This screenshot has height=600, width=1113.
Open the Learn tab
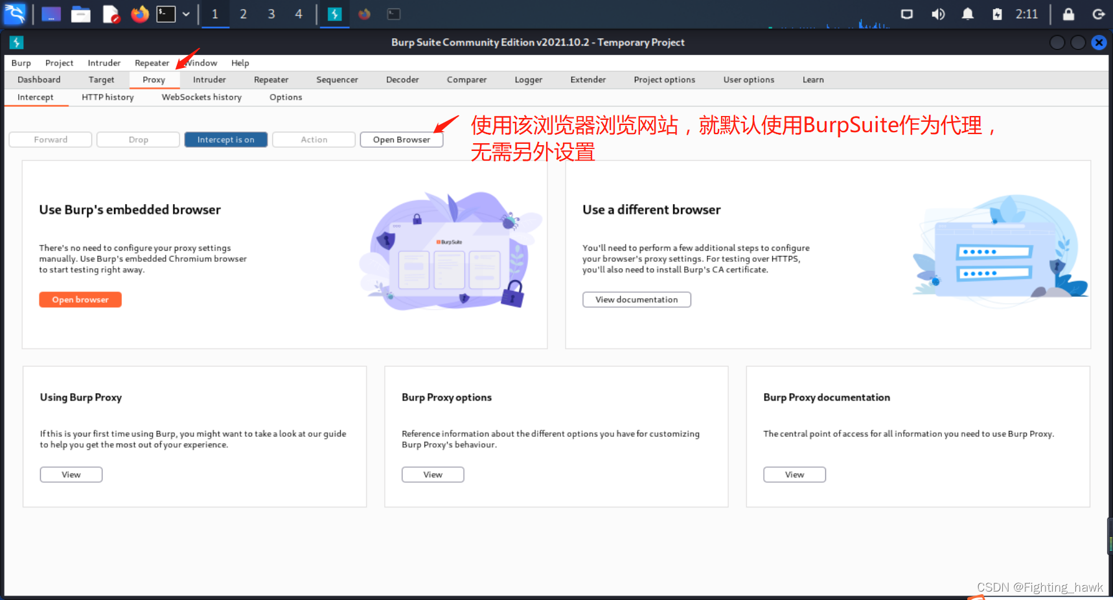click(813, 80)
